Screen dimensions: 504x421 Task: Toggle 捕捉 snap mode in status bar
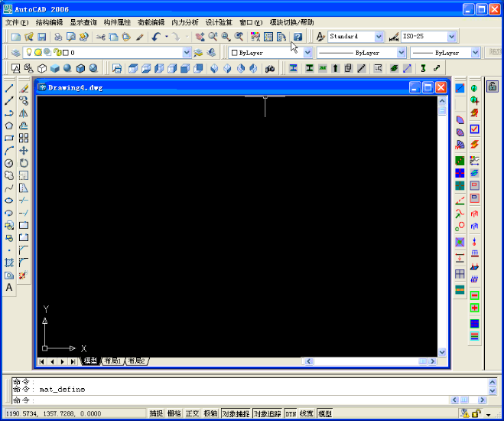(x=157, y=413)
